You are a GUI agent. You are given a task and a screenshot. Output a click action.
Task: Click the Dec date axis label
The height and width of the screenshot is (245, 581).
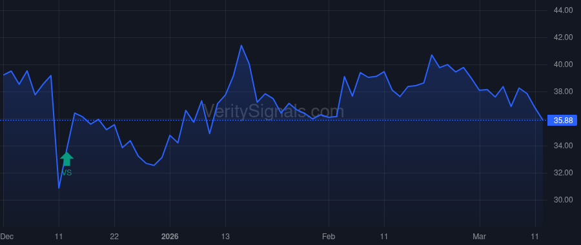[6, 237]
